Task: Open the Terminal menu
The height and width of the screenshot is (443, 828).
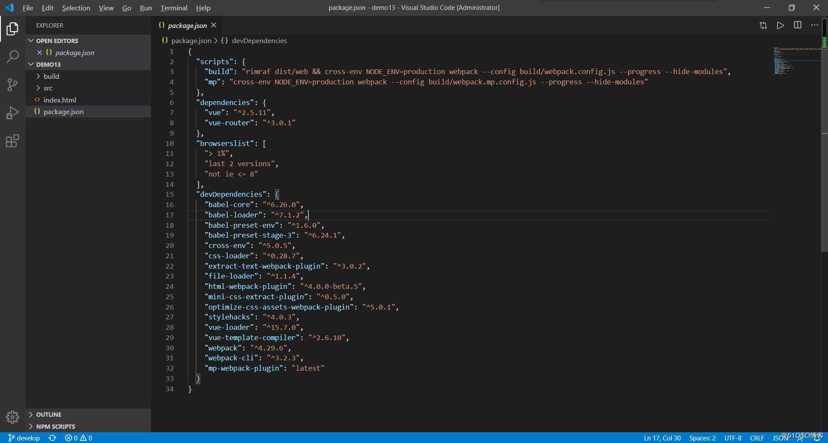Action: click(174, 8)
